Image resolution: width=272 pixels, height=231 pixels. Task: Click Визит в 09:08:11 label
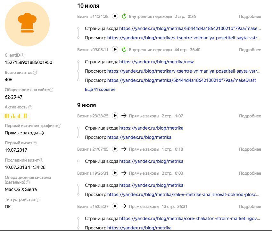(x=93, y=50)
